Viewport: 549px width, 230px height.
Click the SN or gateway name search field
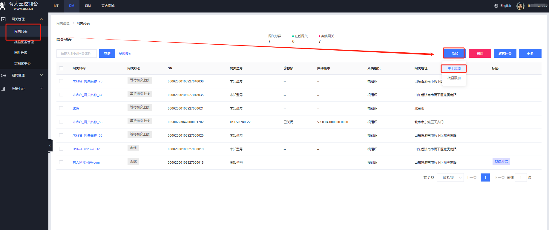pyautogui.click(x=76, y=54)
